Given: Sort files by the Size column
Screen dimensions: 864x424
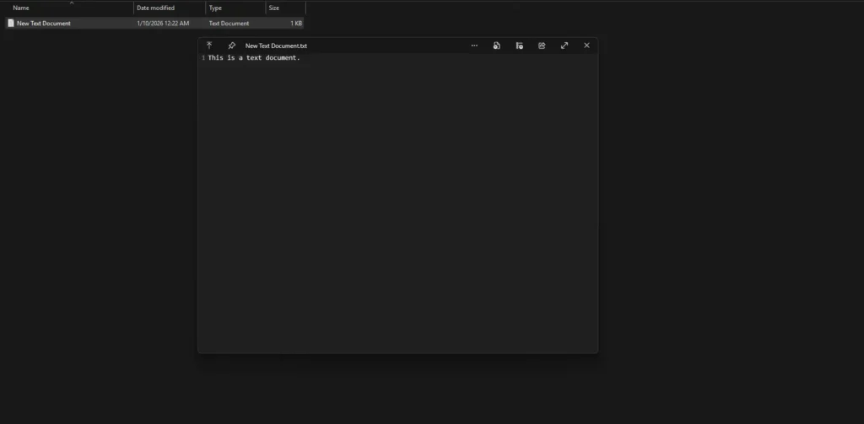Looking at the screenshot, I should [274, 8].
